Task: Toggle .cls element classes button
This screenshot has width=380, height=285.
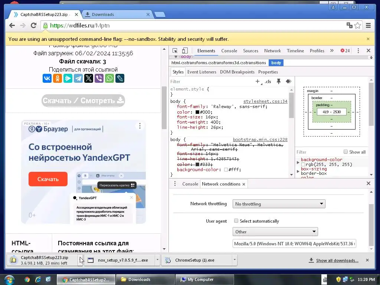Action: pyautogui.click(x=268, y=81)
